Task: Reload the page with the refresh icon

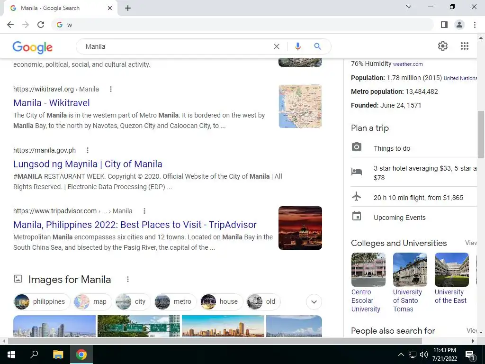Action: tap(41, 25)
